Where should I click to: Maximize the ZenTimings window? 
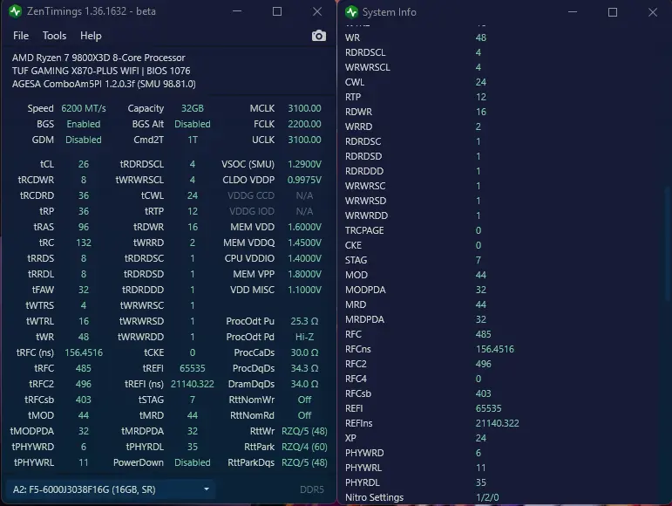pyautogui.click(x=277, y=11)
